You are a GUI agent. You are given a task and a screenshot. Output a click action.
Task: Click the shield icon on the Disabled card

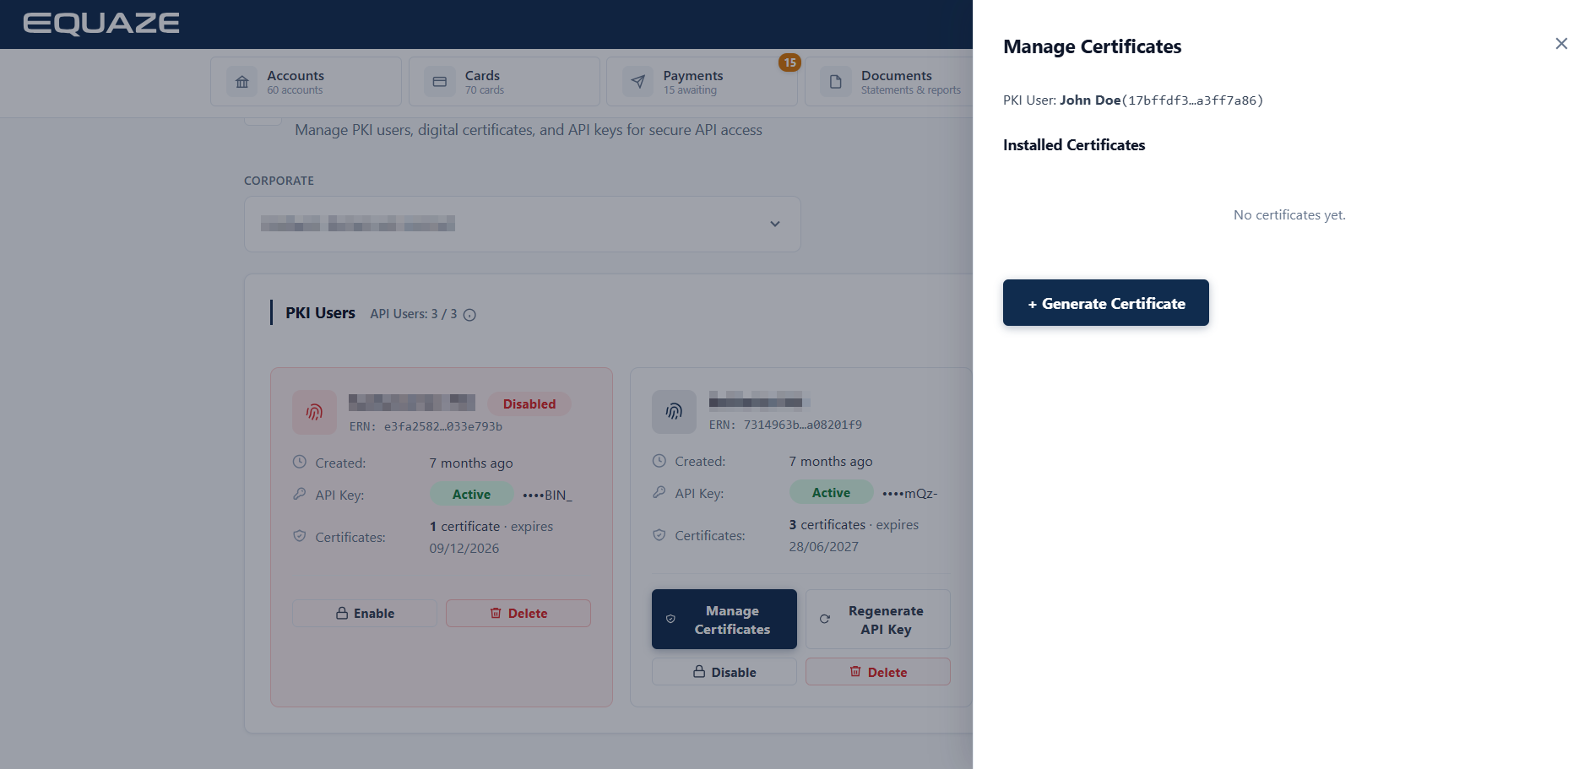point(300,536)
